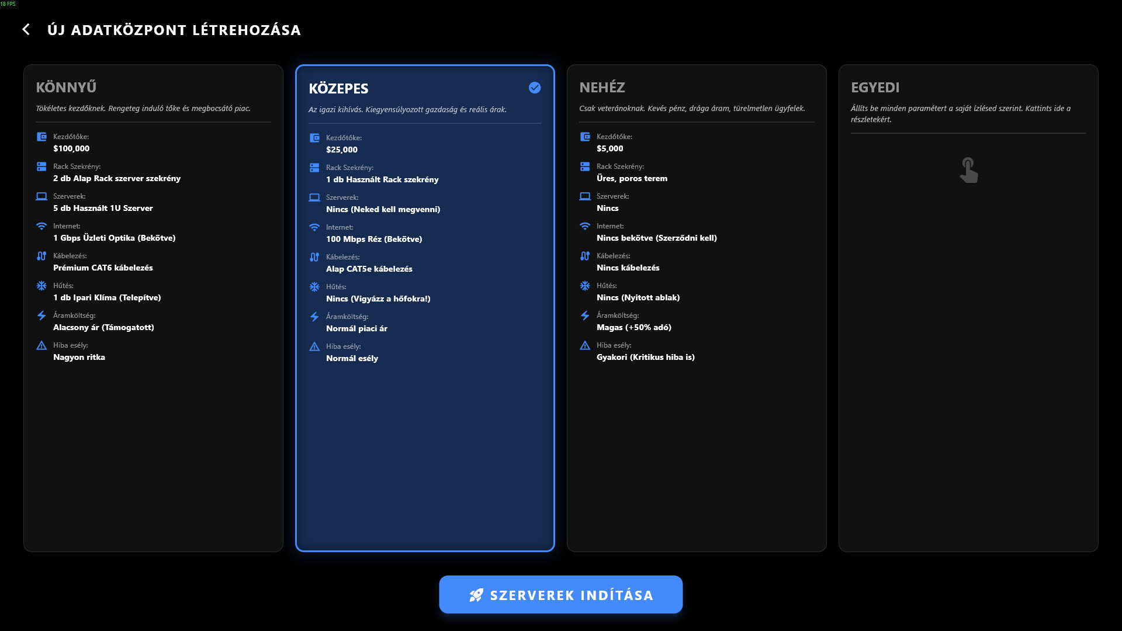Viewport: 1122px width, 631px height.
Task: Click the Kezdőtőke credit card icon on Könnyű
Action: tap(41, 137)
